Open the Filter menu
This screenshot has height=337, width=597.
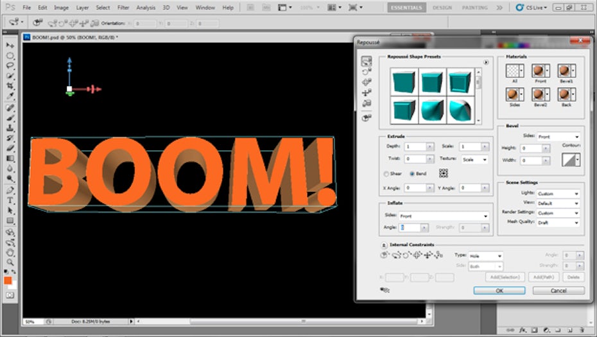[123, 8]
